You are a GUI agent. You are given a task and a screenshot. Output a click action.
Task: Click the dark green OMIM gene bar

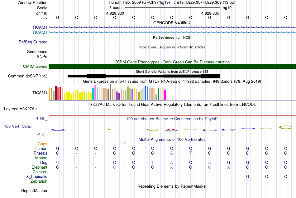(172, 66)
